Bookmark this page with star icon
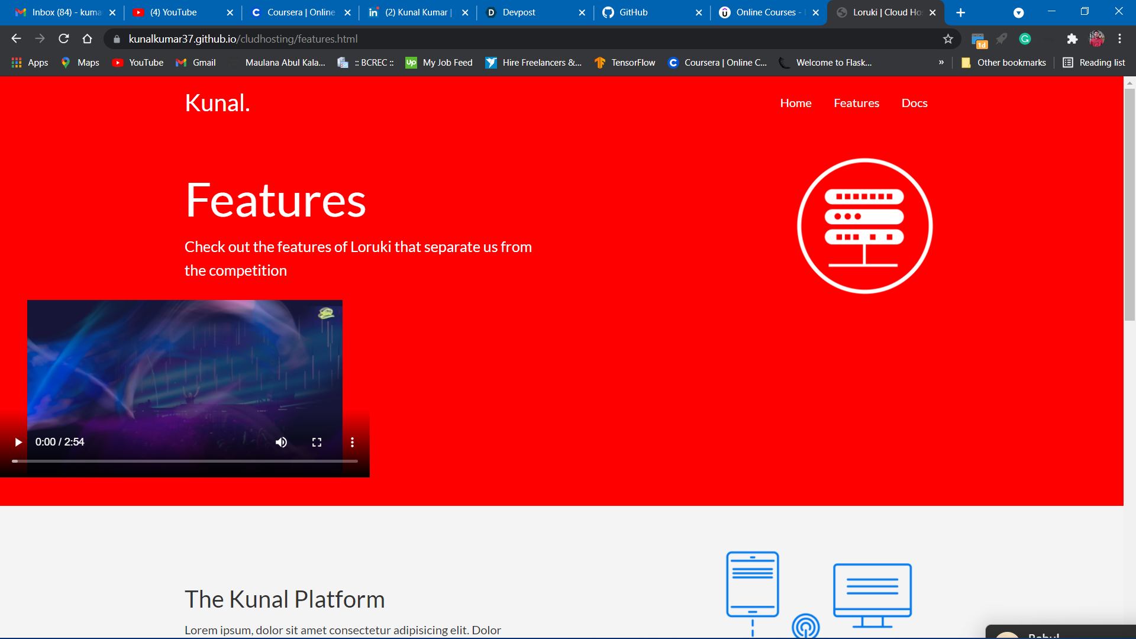This screenshot has width=1136, height=639. (948, 39)
